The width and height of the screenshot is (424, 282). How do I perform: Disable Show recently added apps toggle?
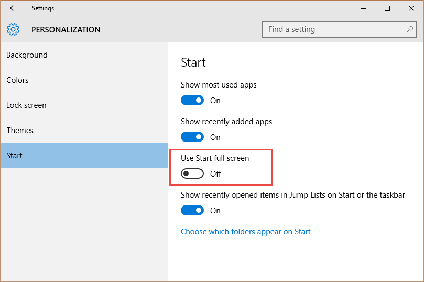point(192,137)
